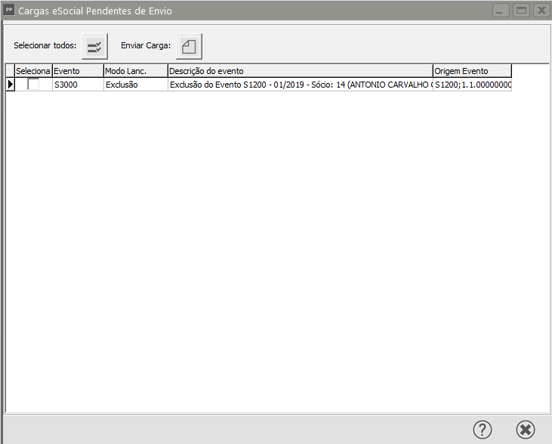Select the S3000 event cell
This screenshot has width=552, height=444.
tap(77, 85)
